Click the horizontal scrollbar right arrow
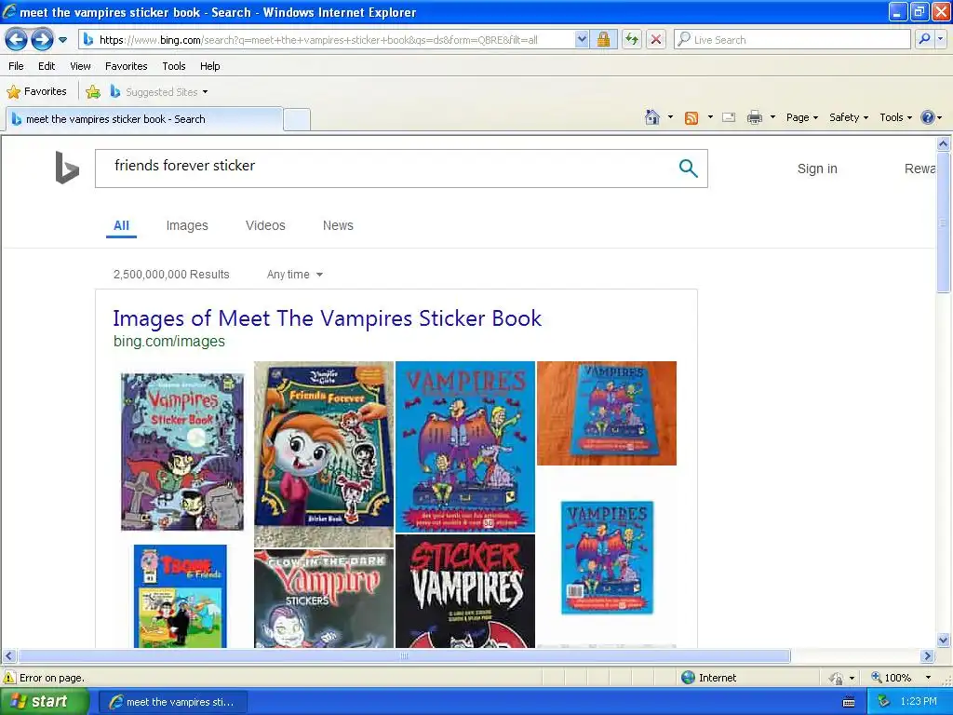Viewport: 953px width, 715px height. coord(928,656)
